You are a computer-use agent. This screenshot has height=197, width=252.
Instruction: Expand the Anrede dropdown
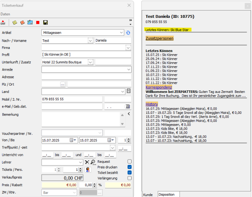tap(128, 70)
